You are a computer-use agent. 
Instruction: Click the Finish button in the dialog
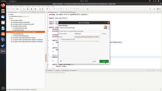click(104, 61)
